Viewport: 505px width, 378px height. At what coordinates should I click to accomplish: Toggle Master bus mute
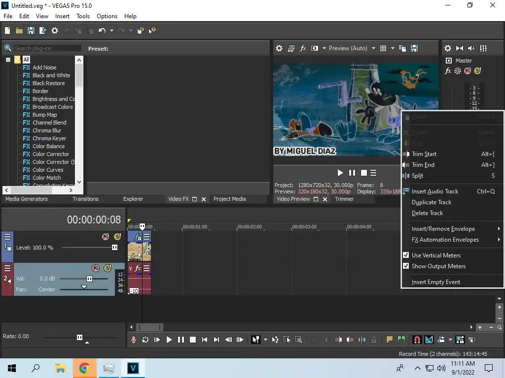468,71
